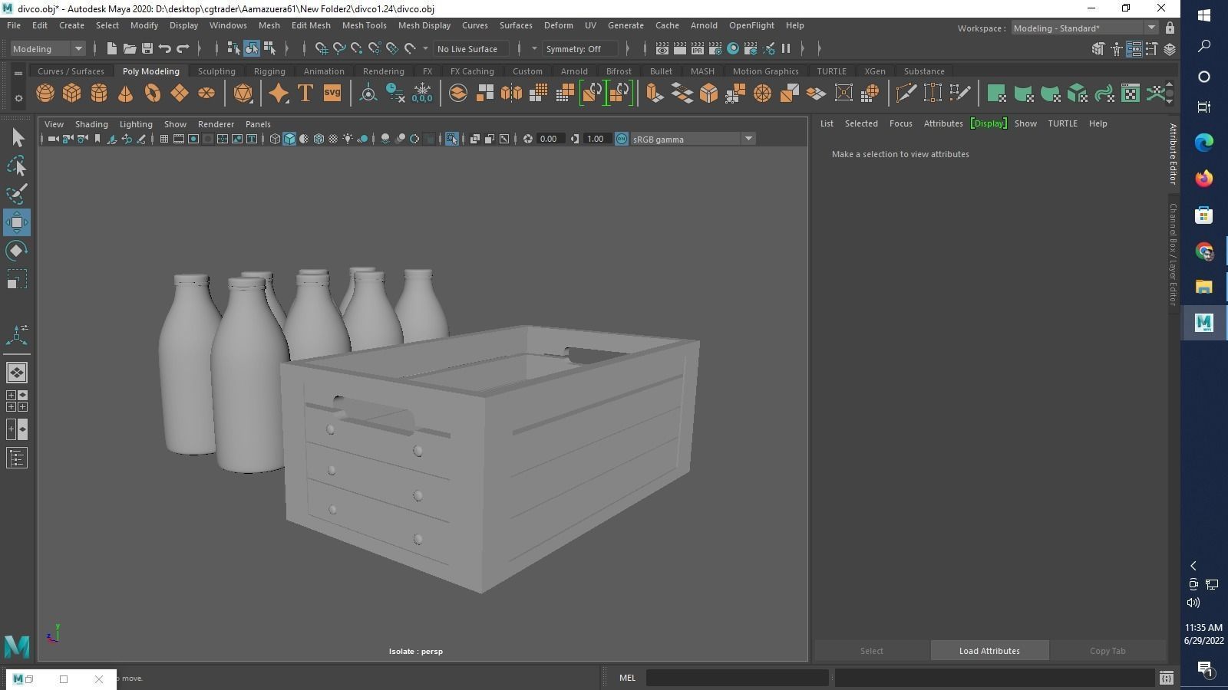Toggle Snap to Points icon
Screen dimensions: 1228x690
(357, 49)
